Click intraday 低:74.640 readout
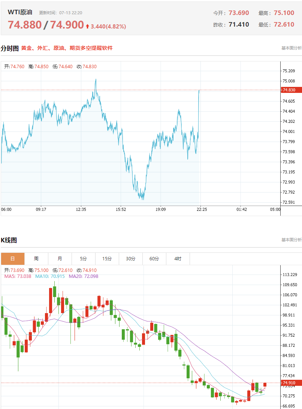302x409 pixels. pos(62,67)
